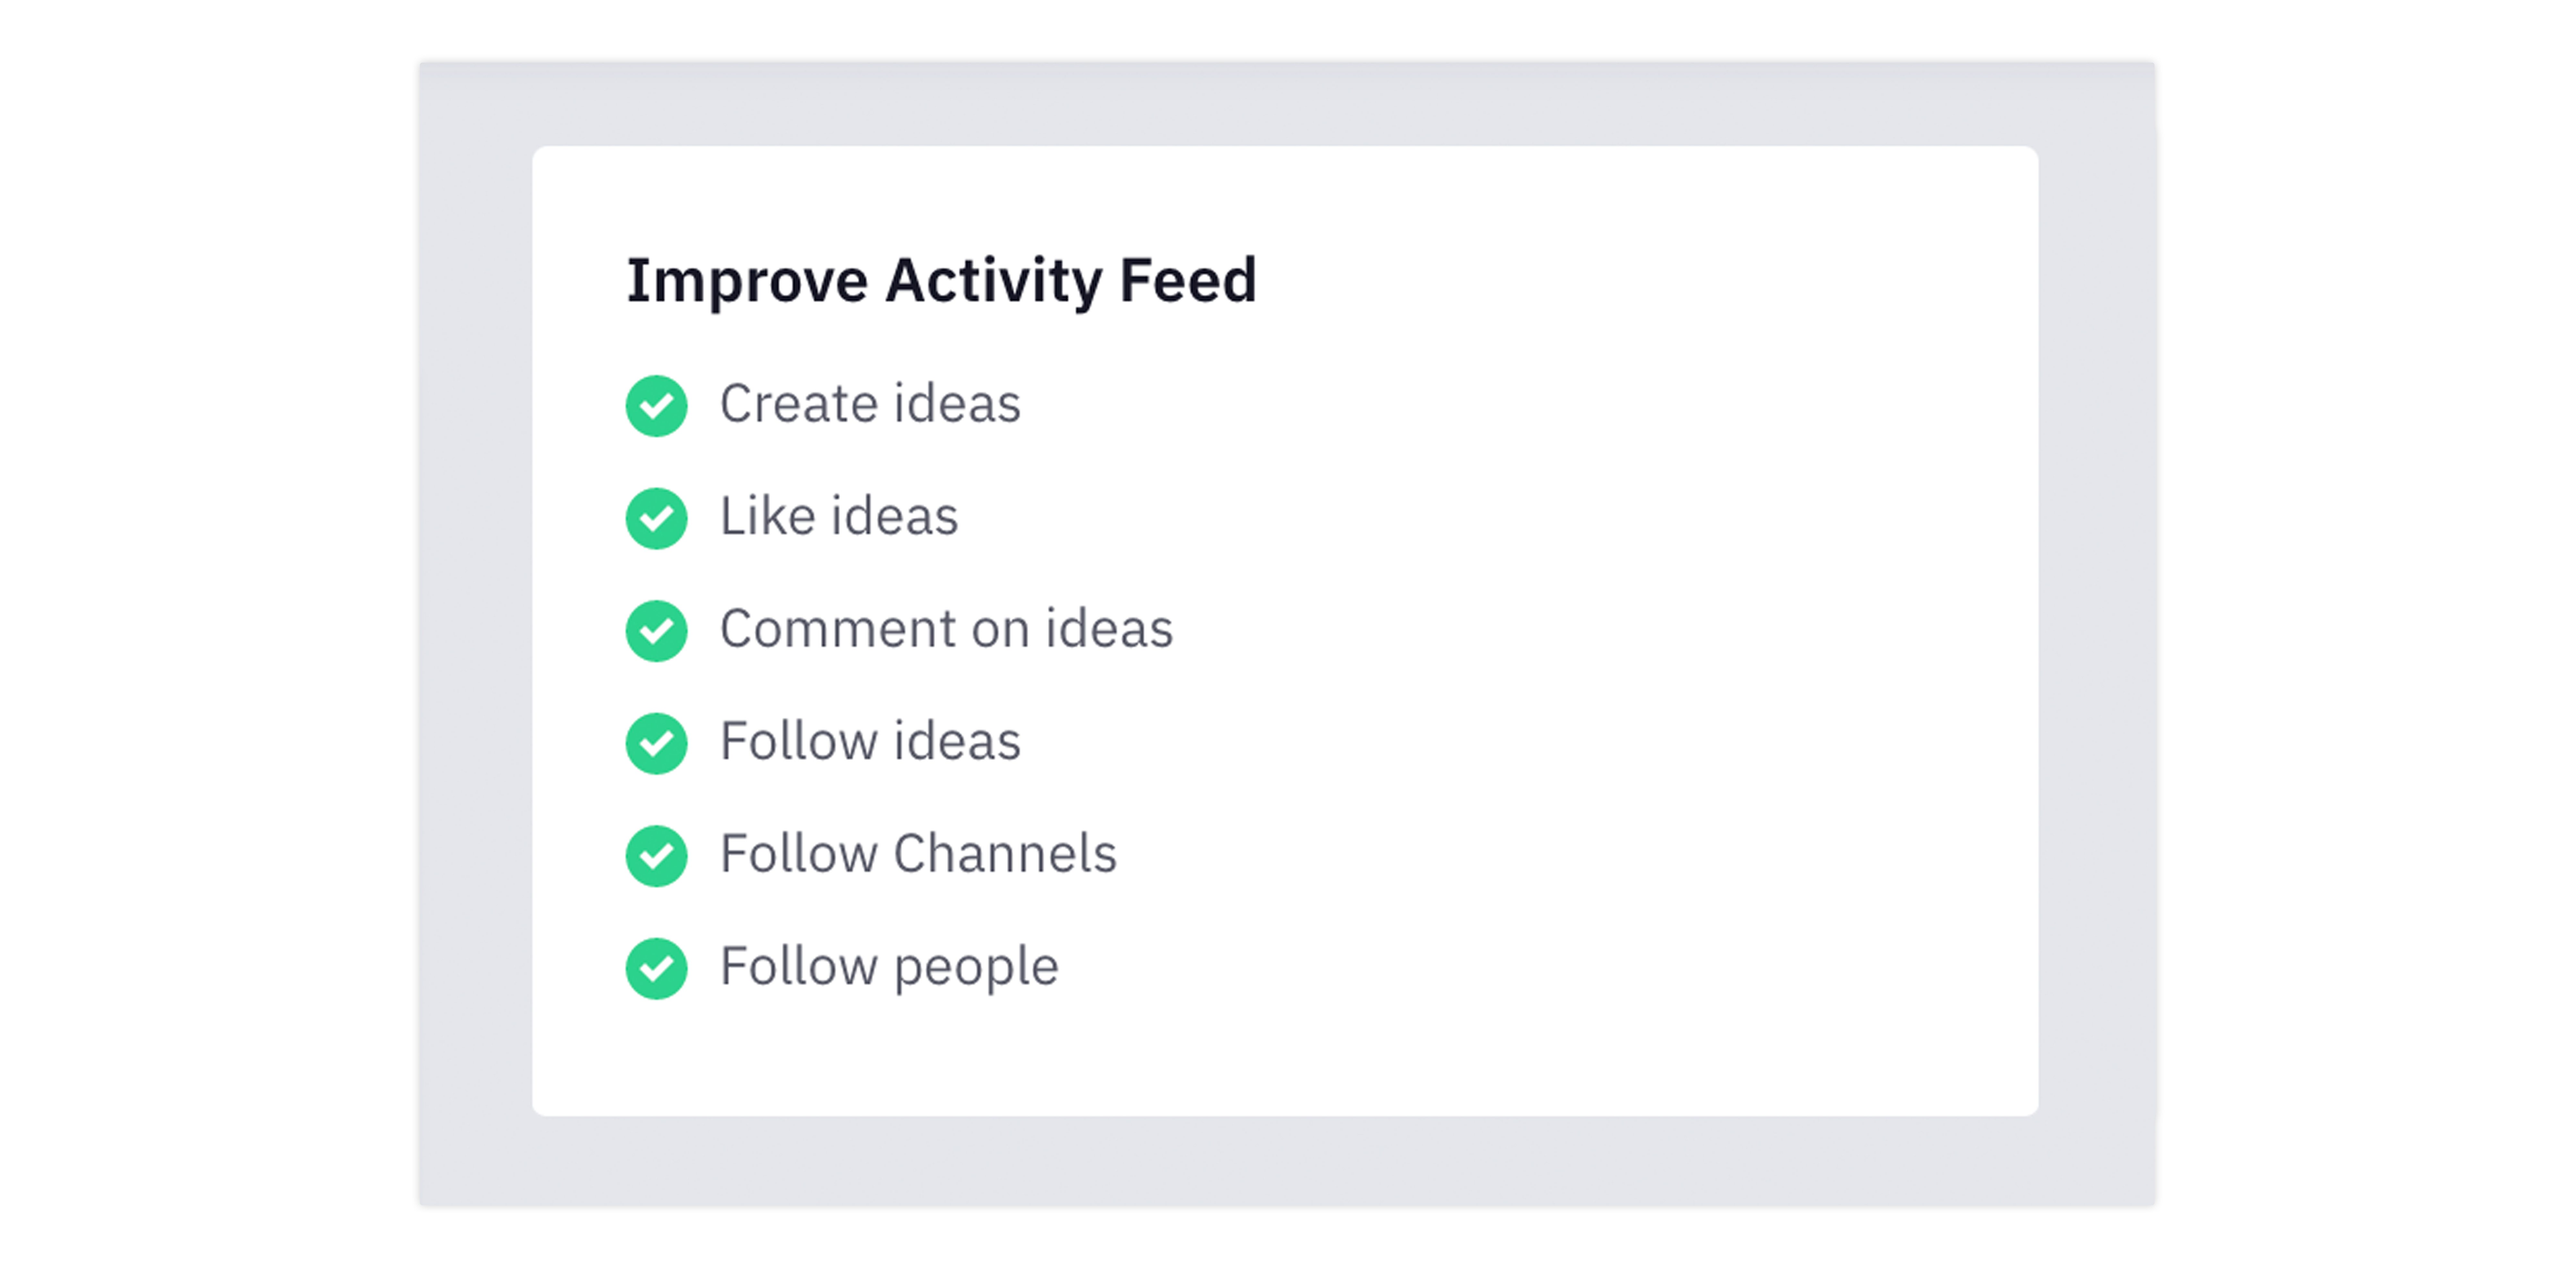Click the green checkmark beside Follow people
The width and height of the screenshot is (2576, 1285).
[x=656, y=968]
